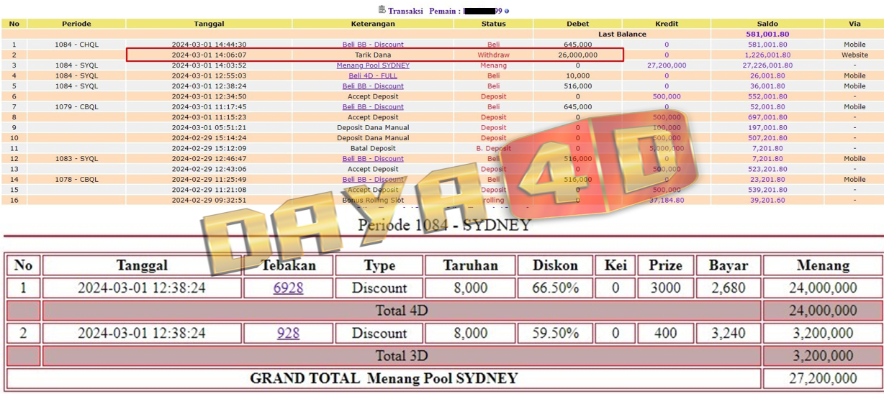Click the Last Balance amount 581,001.80
Viewport: 884px width, 394px height.
tap(767, 35)
